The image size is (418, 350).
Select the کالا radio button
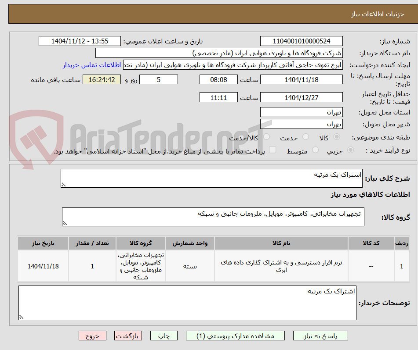[x=337, y=137]
